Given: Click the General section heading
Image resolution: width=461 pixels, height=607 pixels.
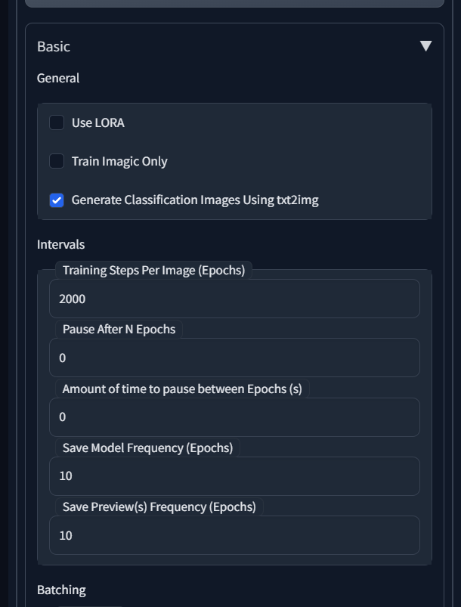Looking at the screenshot, I should click(x=58, y=78).
